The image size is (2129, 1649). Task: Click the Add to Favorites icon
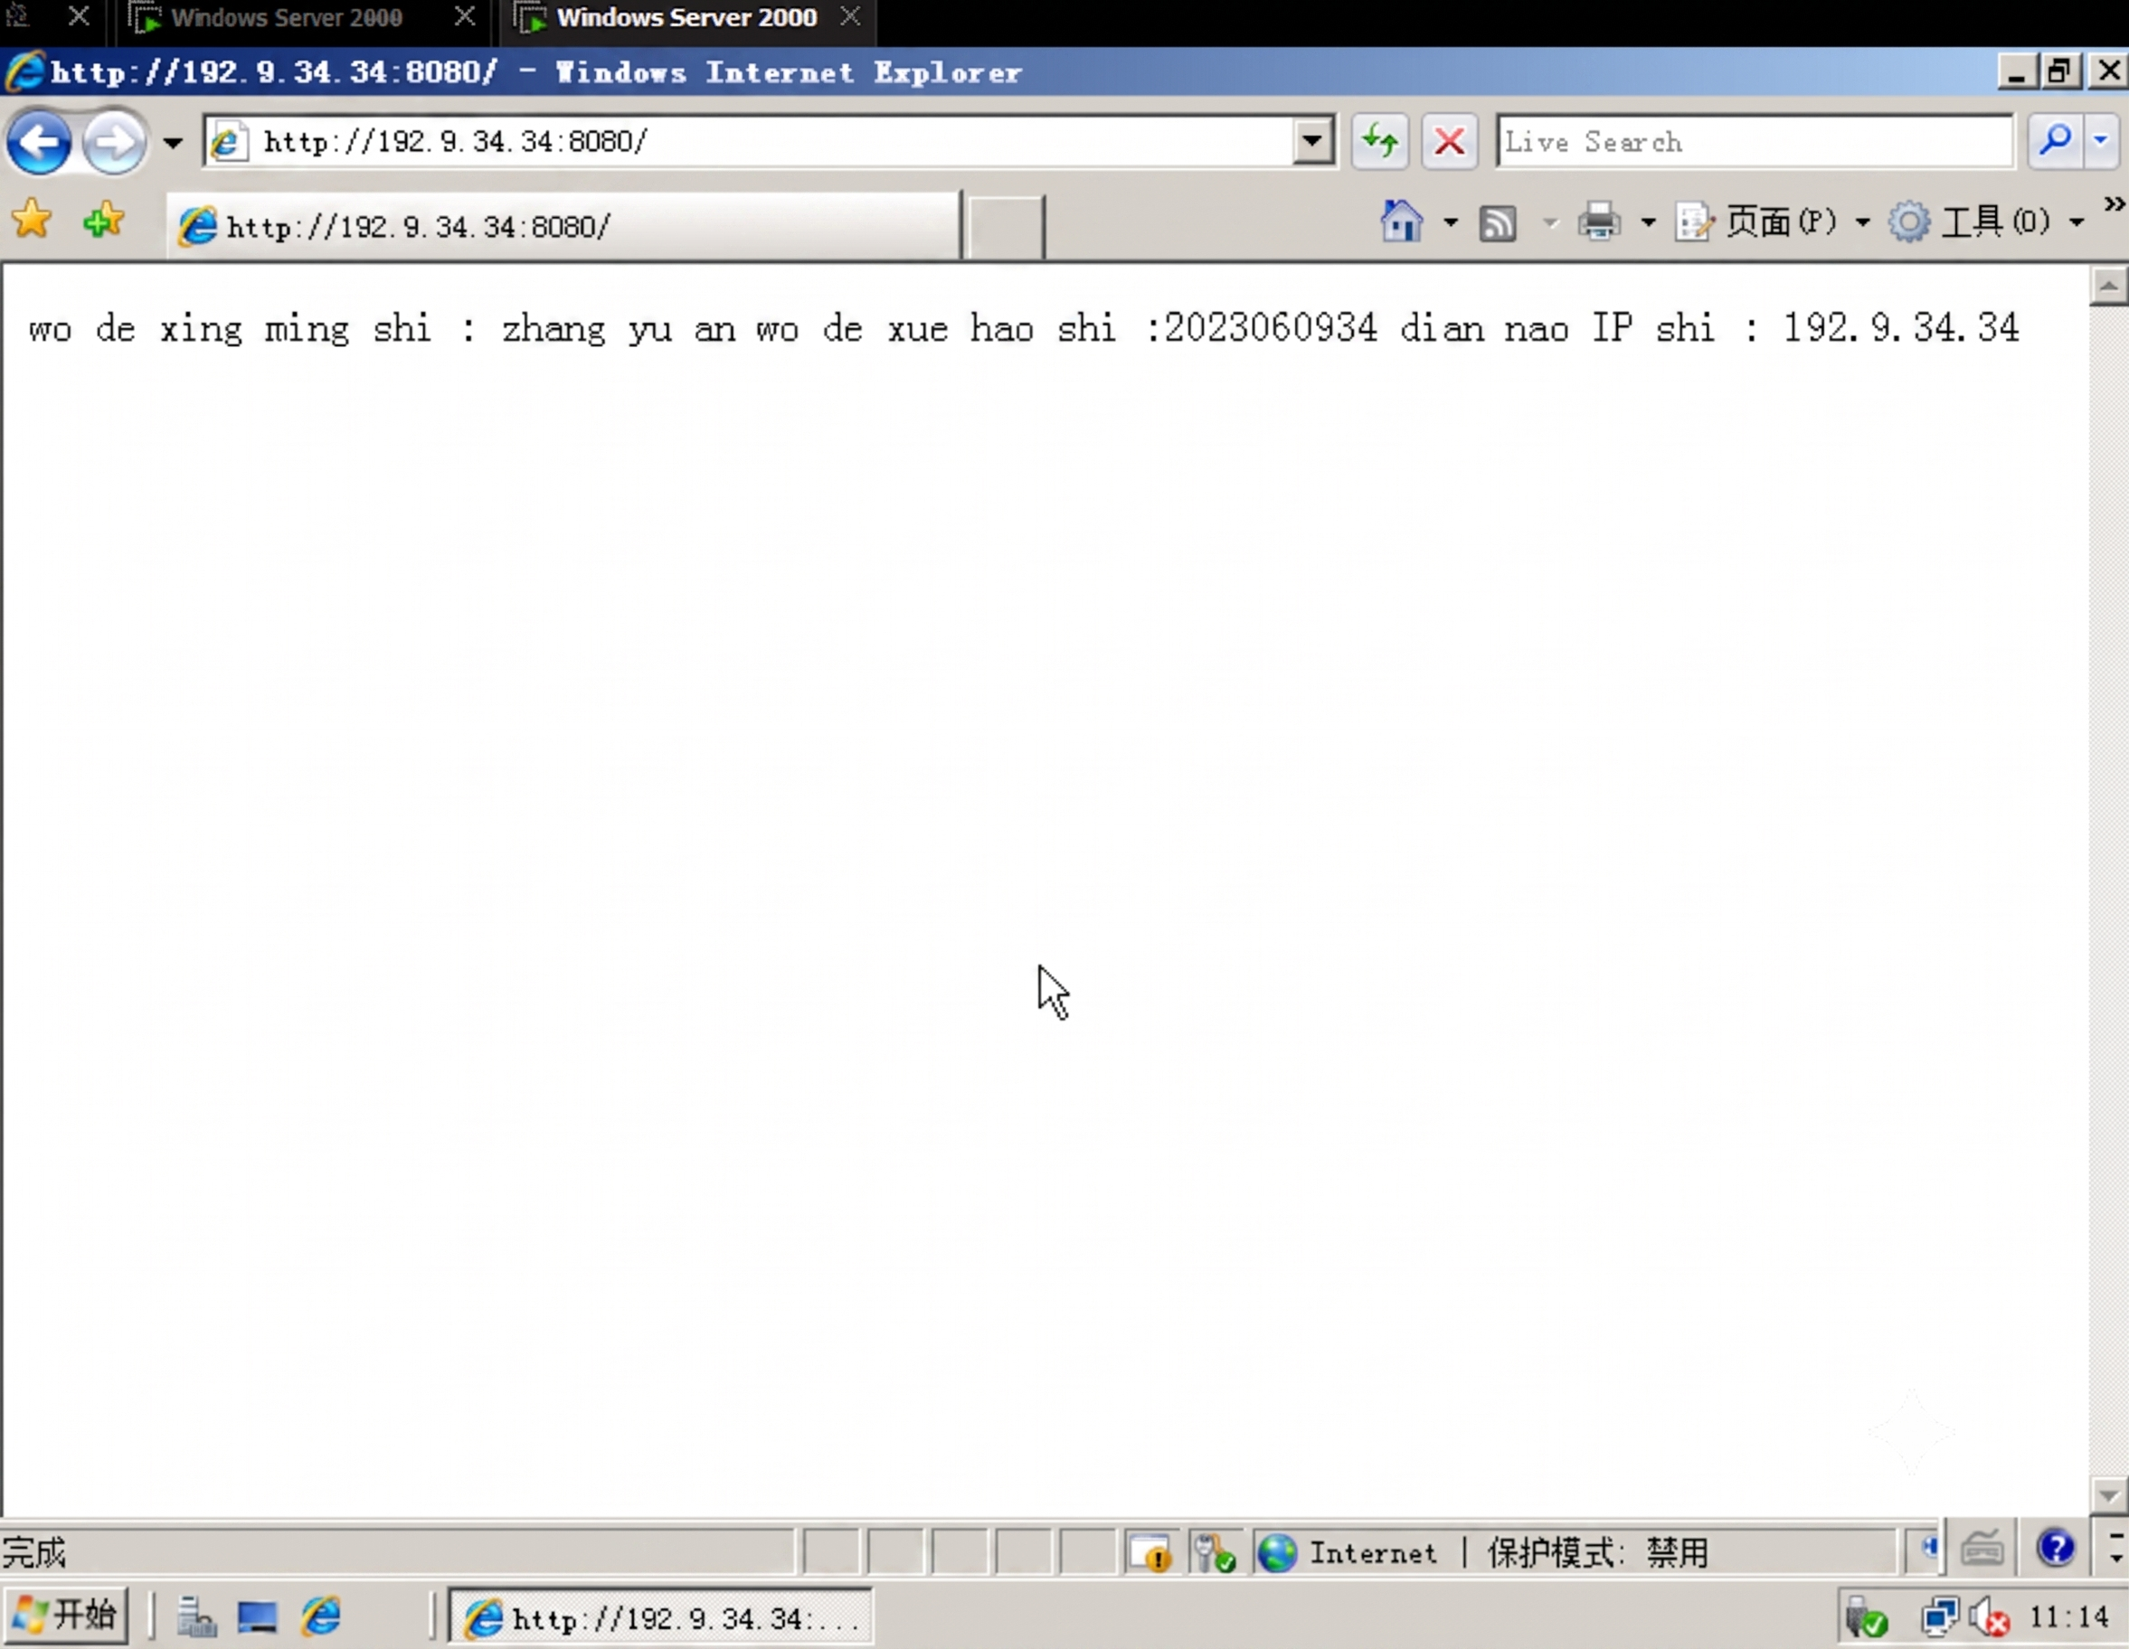(103, 221)
